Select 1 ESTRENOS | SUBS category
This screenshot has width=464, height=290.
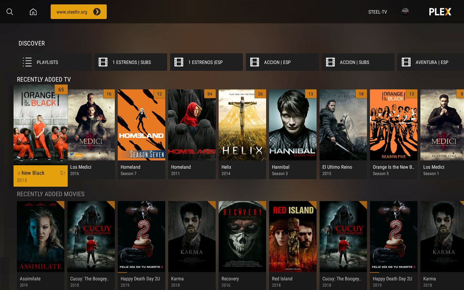(x=131, y=62)
